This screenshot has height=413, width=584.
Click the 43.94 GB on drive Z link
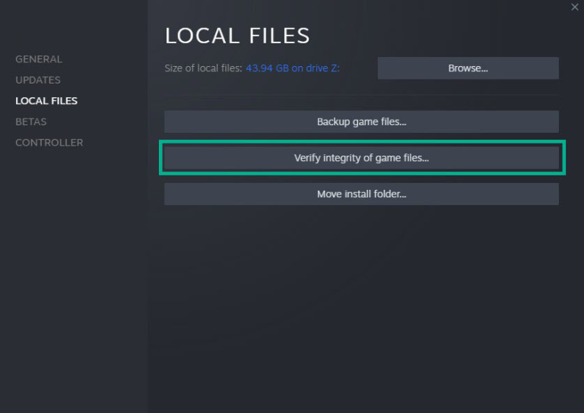click(x=292, y=68)
